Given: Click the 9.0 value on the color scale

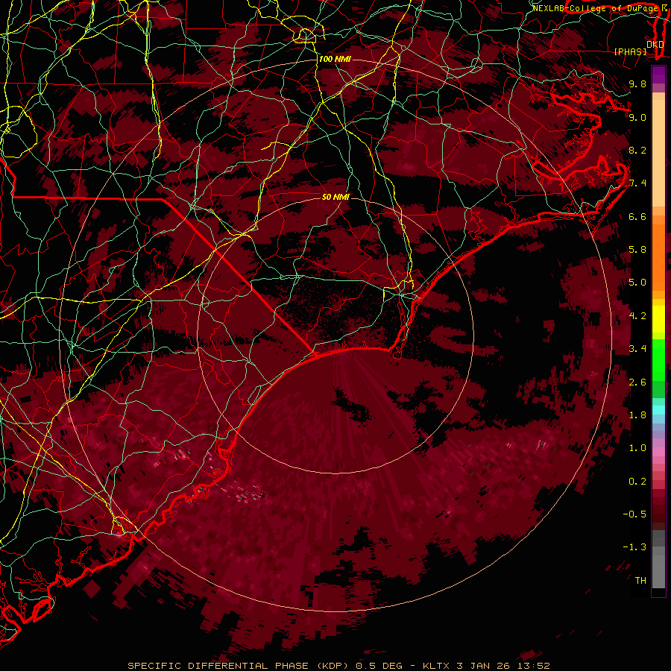Looking at the screenshot, I should coord(637,117).
